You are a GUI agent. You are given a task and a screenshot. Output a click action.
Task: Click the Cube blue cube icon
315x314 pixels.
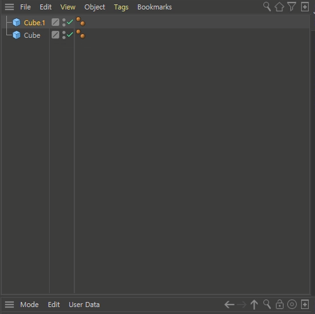(16, 35)
